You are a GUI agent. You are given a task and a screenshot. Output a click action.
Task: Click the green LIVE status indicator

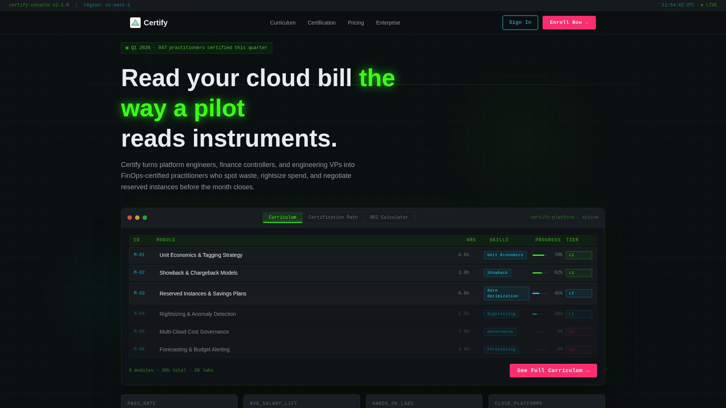[709, 5]
